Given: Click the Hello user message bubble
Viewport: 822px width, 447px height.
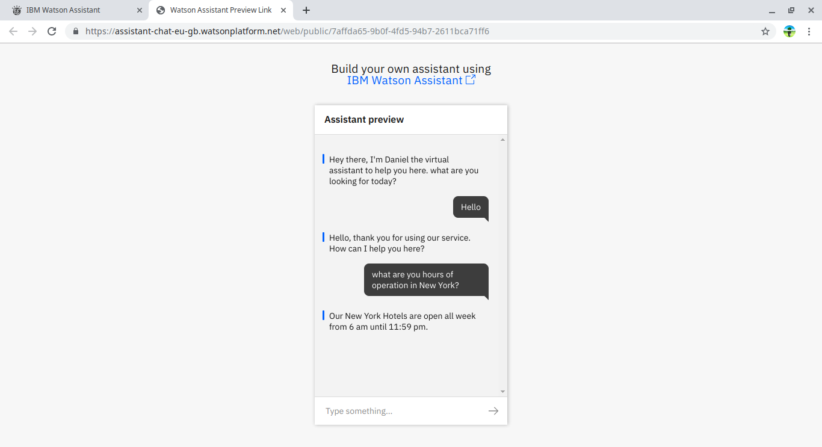Looking at the screenshot, I should [471, 208].
